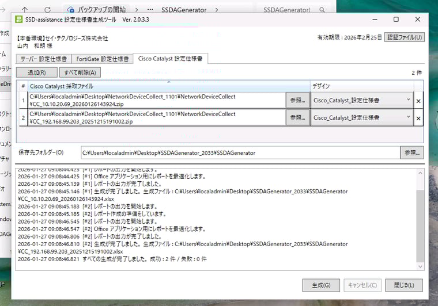Viewport: 438px width, 306px height.
Task: Click 参照 for the row 1 file
Action: tap(297, 100)
